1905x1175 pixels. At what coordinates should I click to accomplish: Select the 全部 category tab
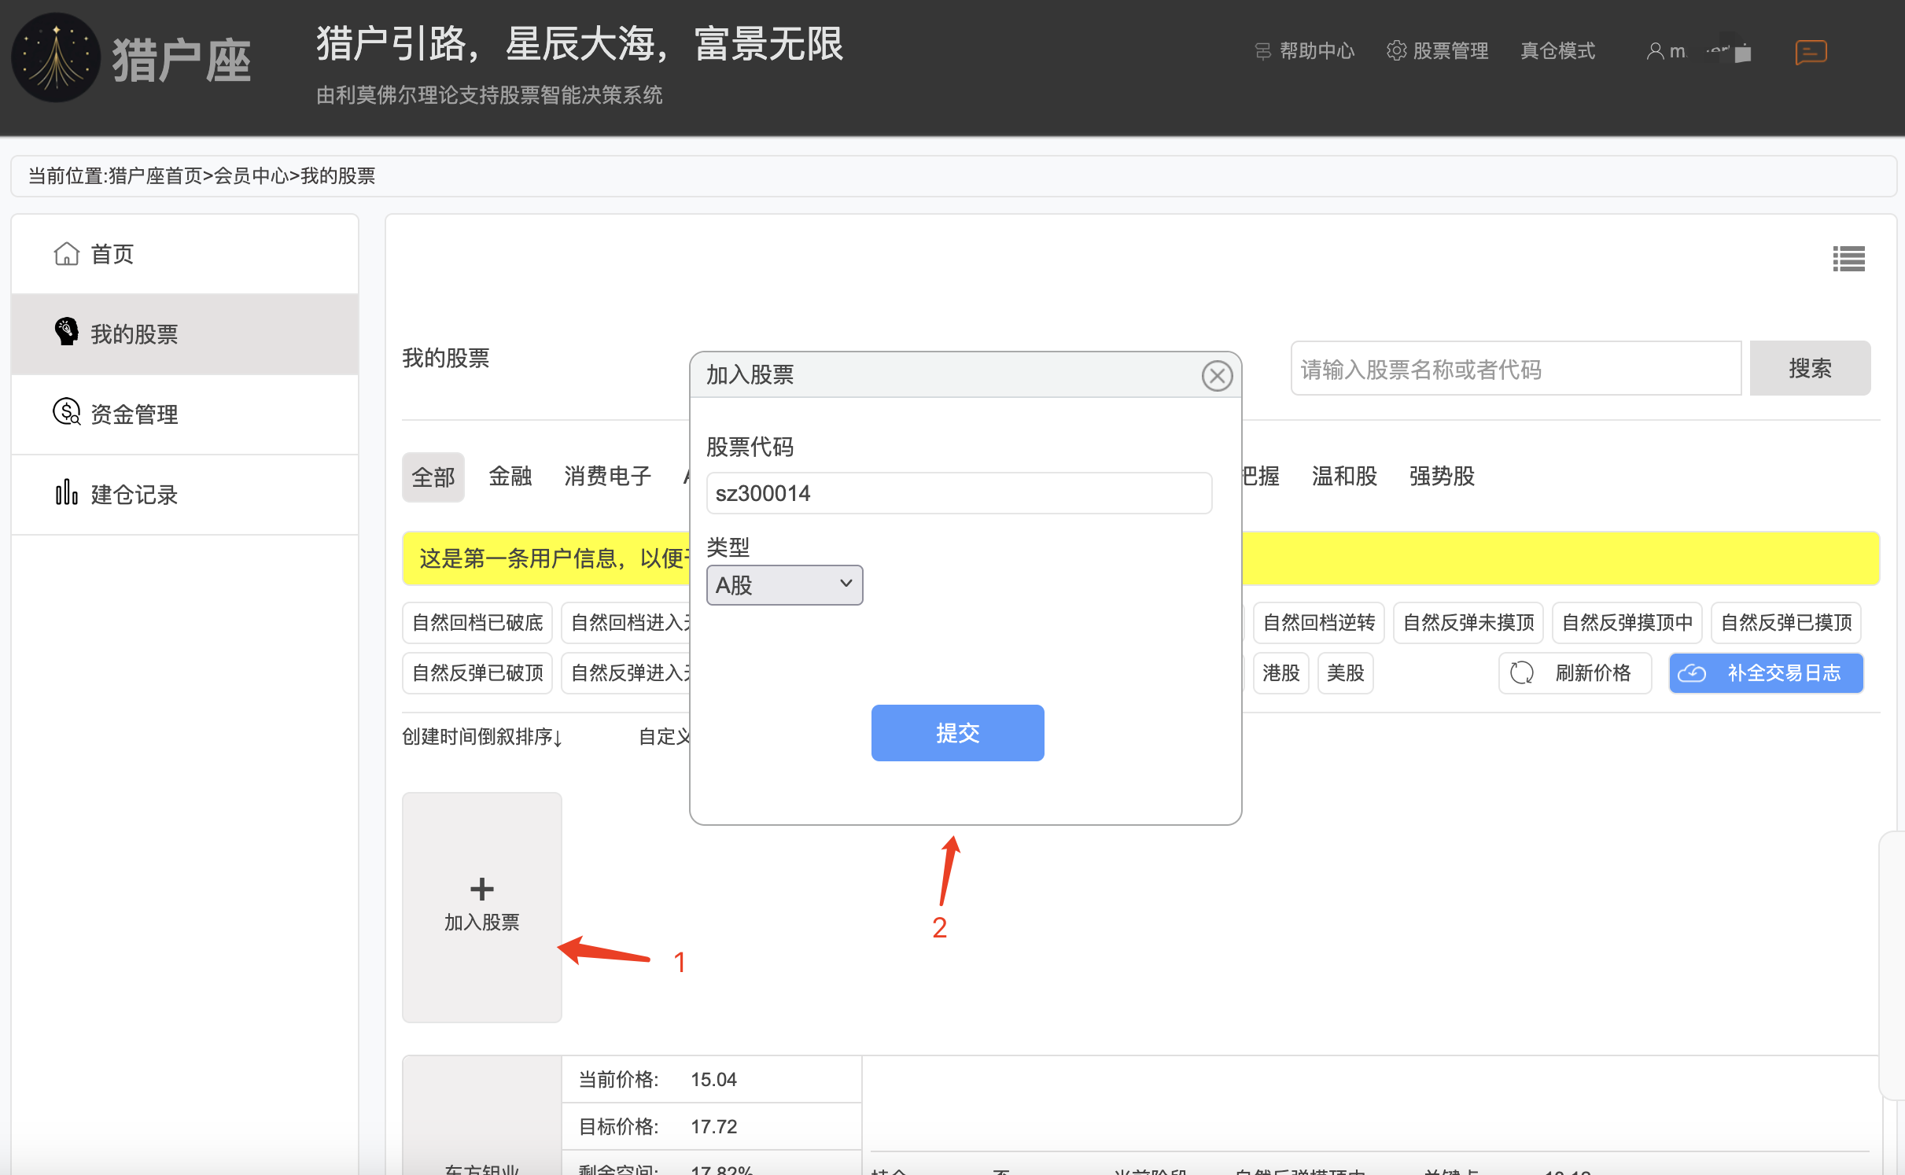tap(433, 477)
